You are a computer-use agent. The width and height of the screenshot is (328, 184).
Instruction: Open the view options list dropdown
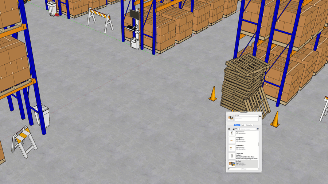[x=230, y=129]
